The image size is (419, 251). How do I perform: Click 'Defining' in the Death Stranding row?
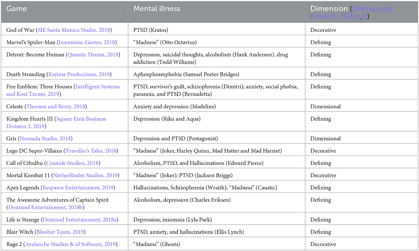pyautogui.click(x=321, y=74)
